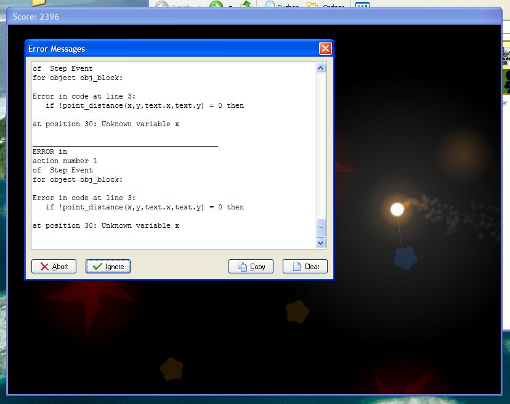Image resolution: width=510 pixels, height=404 pixels.
Task: Click the "Score: 2396" game window title
Action: [x=37, y=15]
